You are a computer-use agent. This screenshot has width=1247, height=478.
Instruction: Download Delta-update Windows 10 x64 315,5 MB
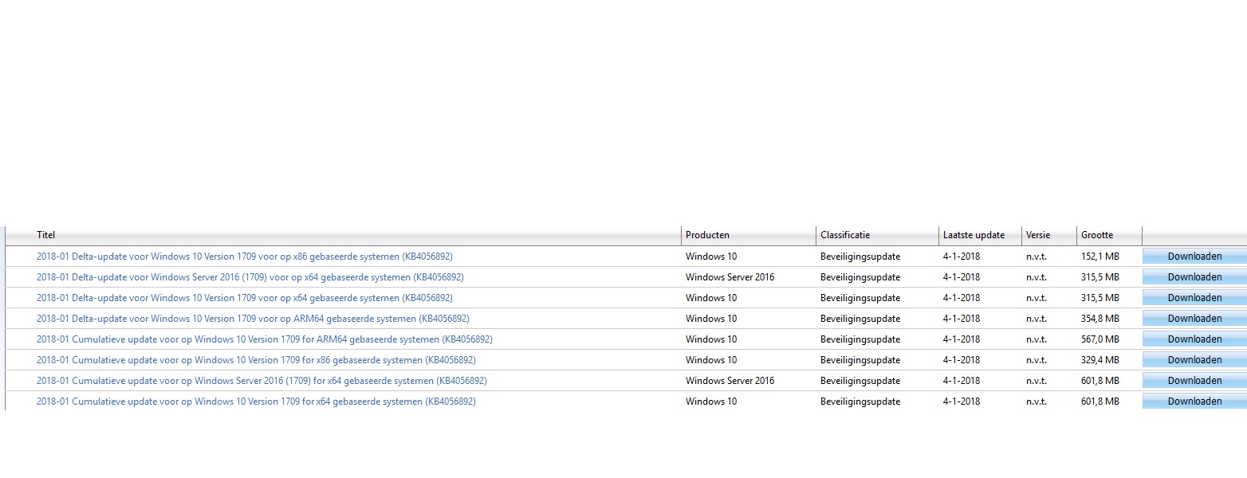pos(1194,298)
